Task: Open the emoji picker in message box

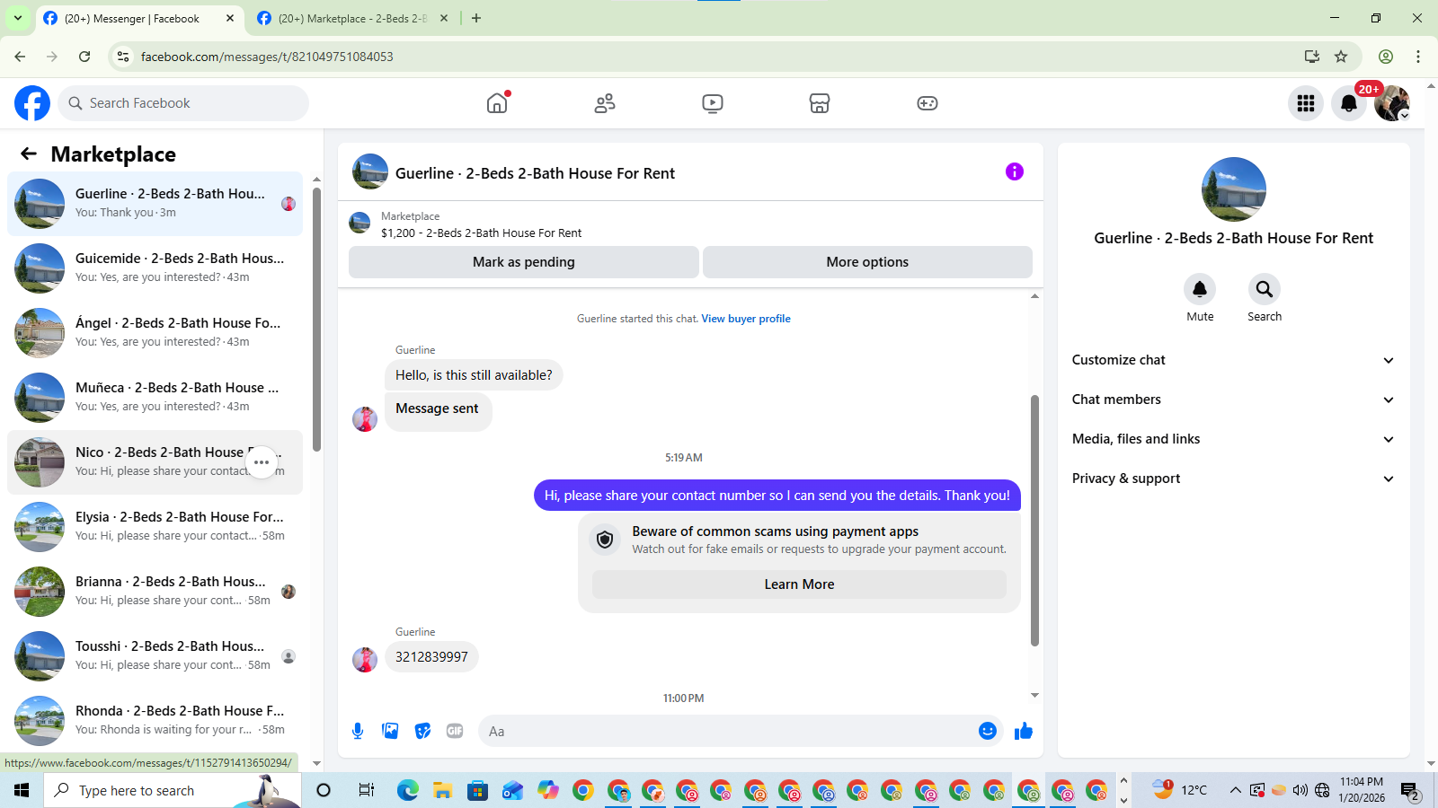Action: 988,731
